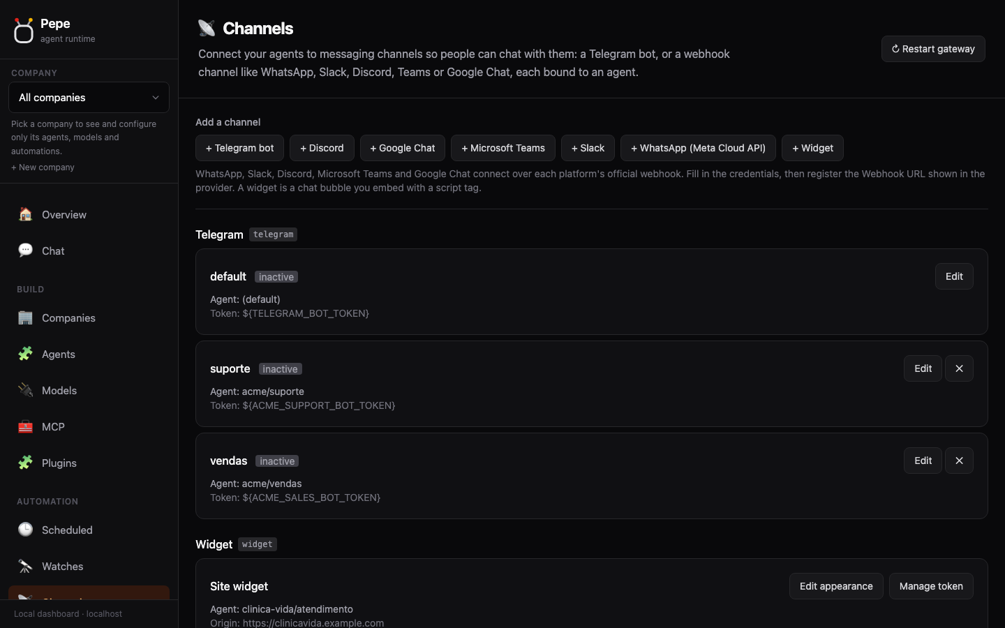The image size is (1005, 628).
Task: Click the Watches telescope icon
Action: click(26, 566)
